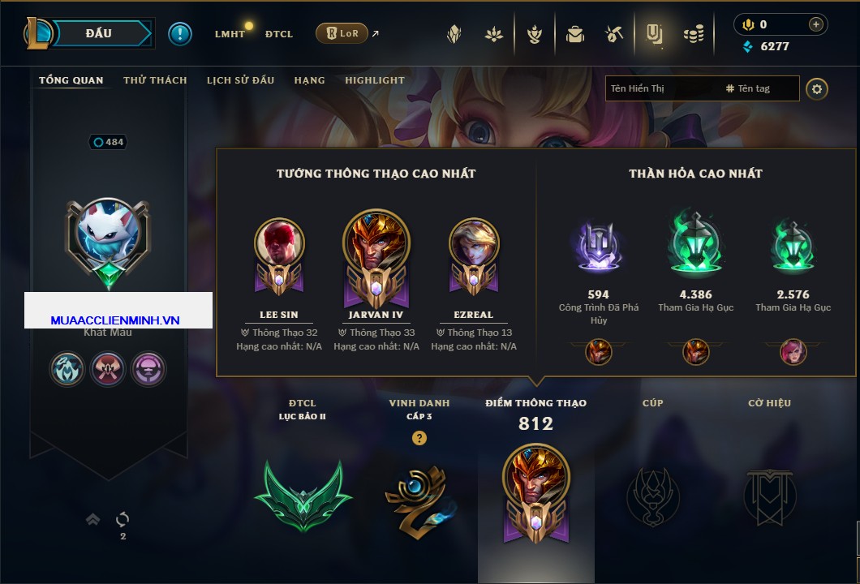Click the refresh arrows icon under banner
This screenshot has width=860, height=584.
[x=123, y=519]
